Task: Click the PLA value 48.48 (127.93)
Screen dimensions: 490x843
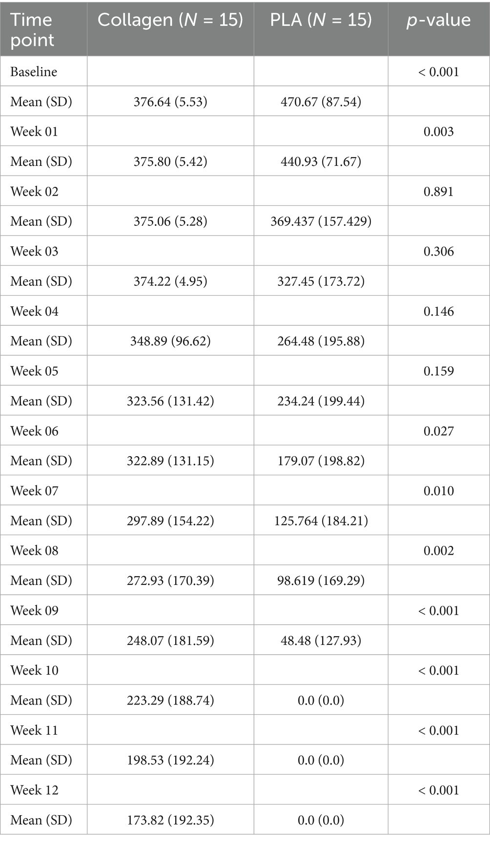Action: [x=321, y=640]
